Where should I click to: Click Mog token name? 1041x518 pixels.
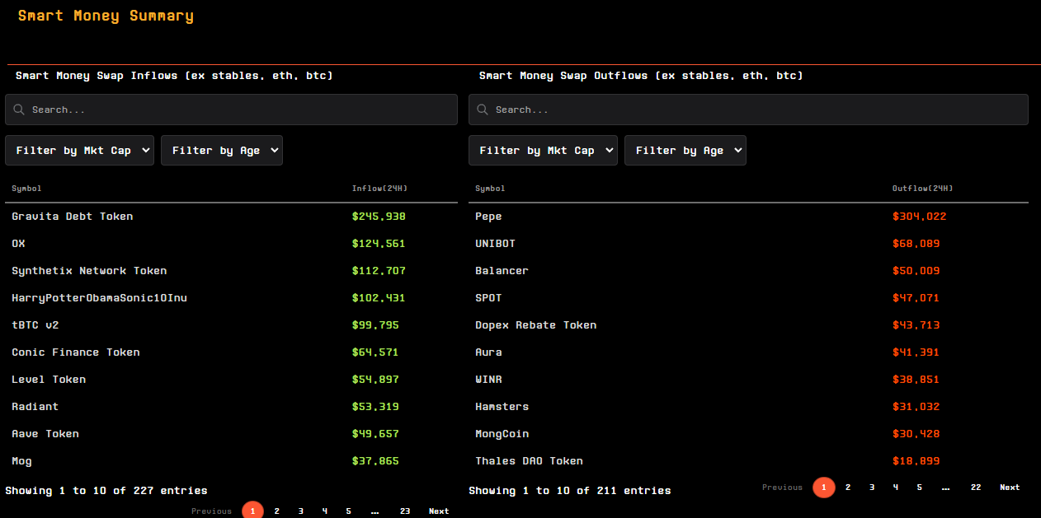point(21,461)
